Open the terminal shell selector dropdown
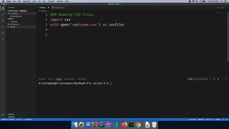 click(x=198, y=79)
